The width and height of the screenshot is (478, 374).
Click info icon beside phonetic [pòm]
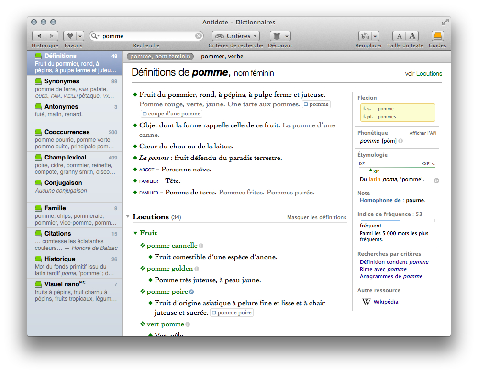(400, 141)
